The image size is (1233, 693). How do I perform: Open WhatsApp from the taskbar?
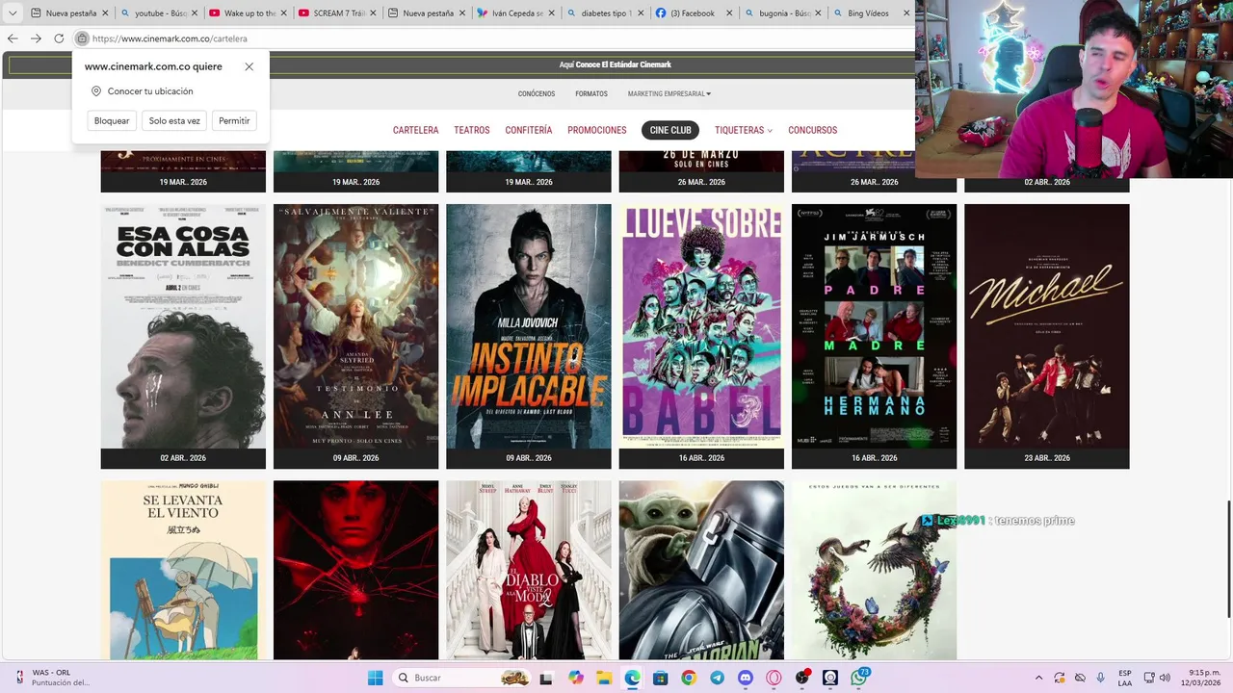[858, 678]
